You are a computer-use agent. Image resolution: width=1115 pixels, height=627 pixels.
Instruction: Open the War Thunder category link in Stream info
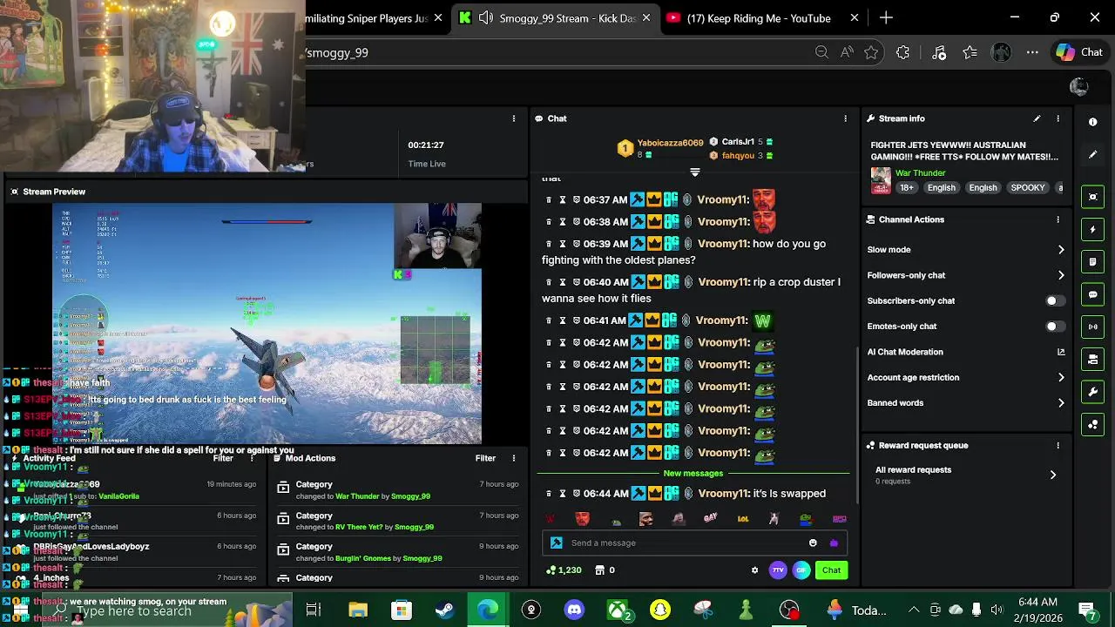tap(920, 173)
